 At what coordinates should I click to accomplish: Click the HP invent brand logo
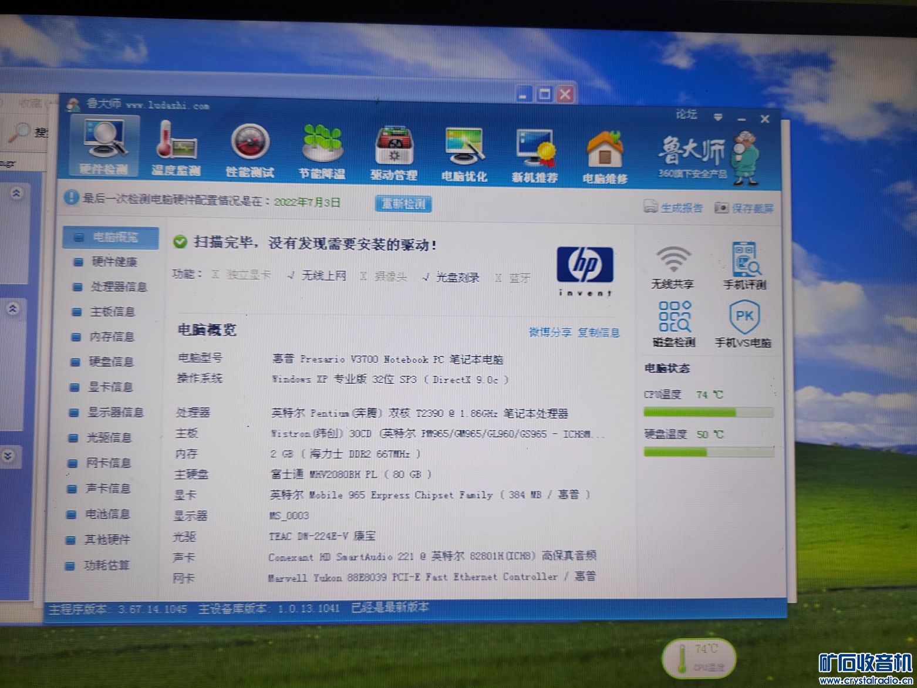[585, 271]
